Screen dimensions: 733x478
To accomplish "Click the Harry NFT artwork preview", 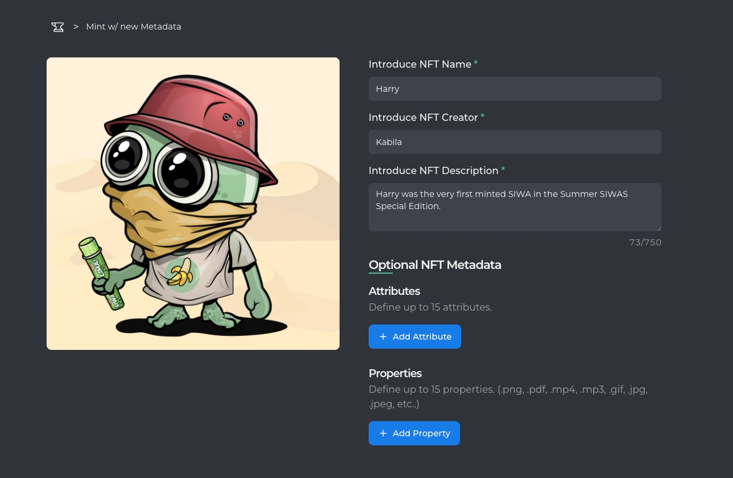I will [193, 204].
